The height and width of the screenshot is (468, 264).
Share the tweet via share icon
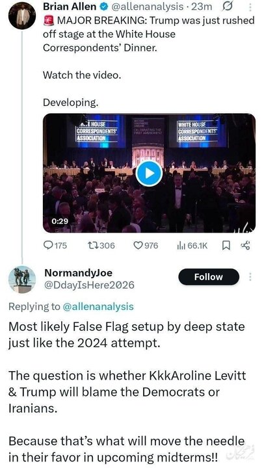[x=245, y=246]
